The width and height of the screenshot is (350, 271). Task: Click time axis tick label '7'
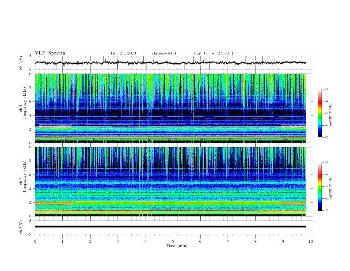[x=228, y=241]
